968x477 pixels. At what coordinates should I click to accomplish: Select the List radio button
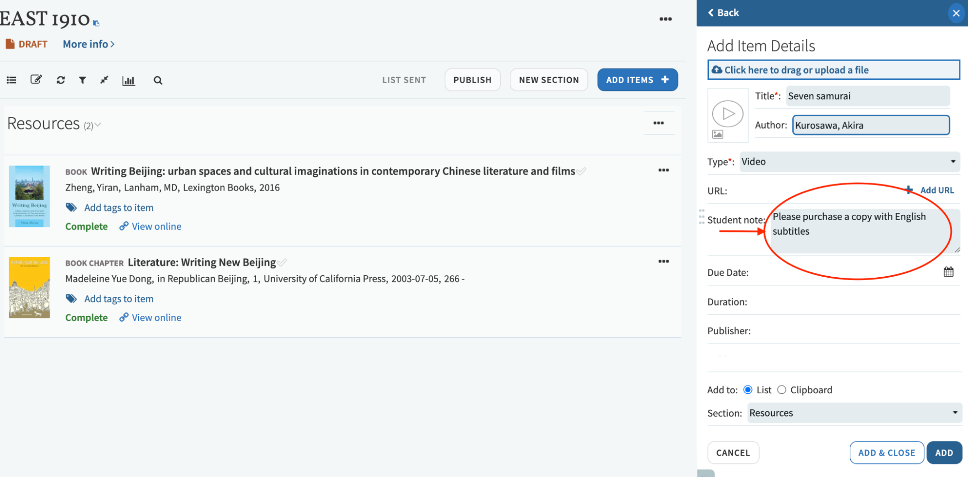[x=748, y=389]
